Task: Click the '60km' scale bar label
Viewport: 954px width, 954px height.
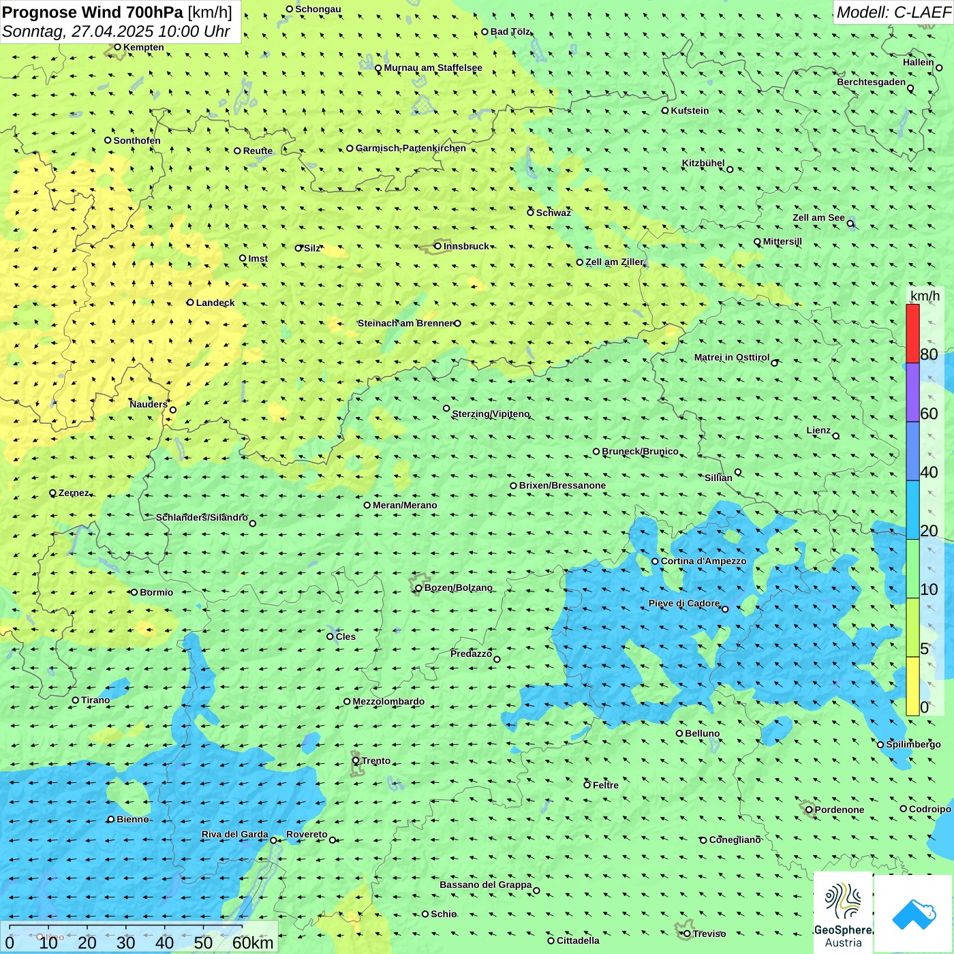Action: pos(253,942)
